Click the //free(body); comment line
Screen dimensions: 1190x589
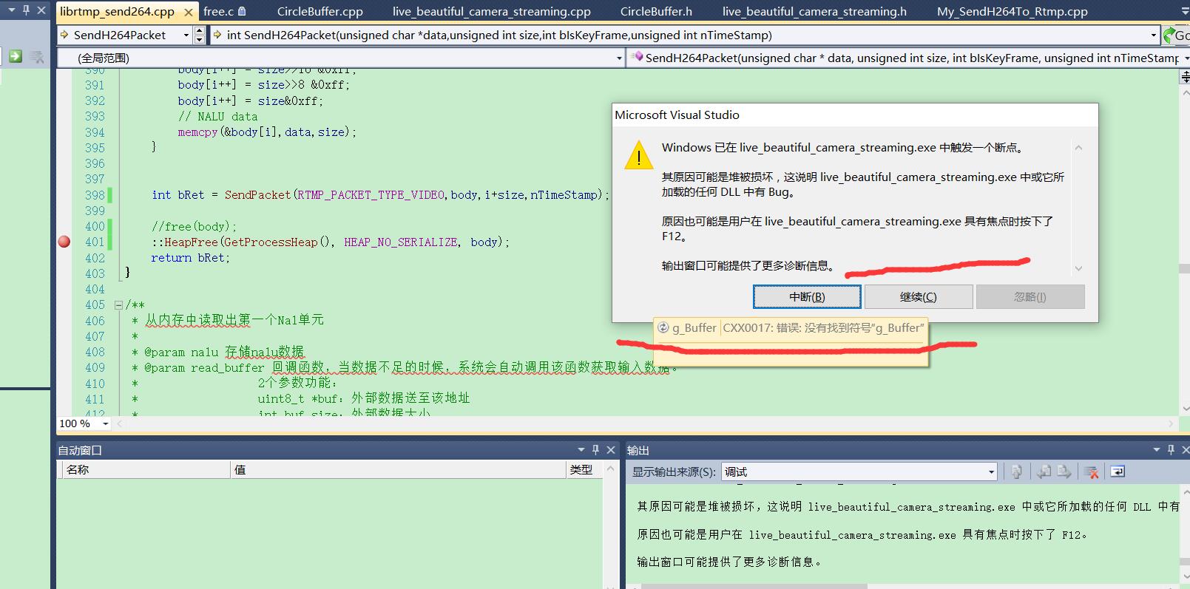(x=194, y=226)
